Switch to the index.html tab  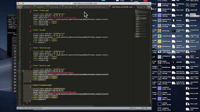click(40, 7)
